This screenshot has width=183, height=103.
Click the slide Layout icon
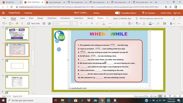coord(44,23)
